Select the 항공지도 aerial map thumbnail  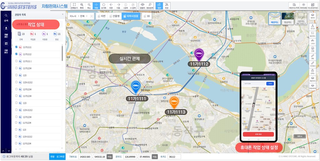[287, 18]
